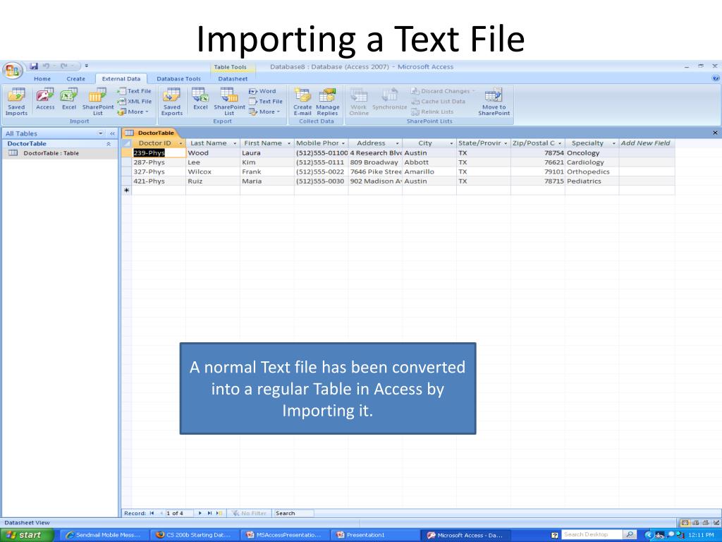Collapse the navigation pane shutter

(112, 133)
